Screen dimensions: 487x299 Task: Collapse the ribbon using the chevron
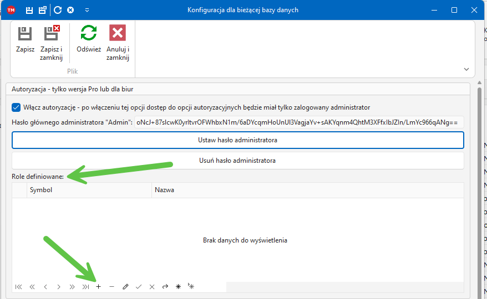(466, 69)
